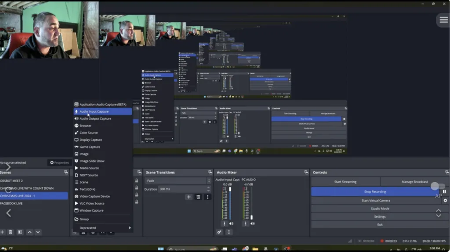Open Windows Start menu
The width and height of the screenshot is (450, 252).
click(161, 249)
